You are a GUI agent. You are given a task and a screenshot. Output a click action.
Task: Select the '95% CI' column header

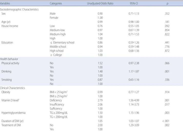[x=134, y=3]
